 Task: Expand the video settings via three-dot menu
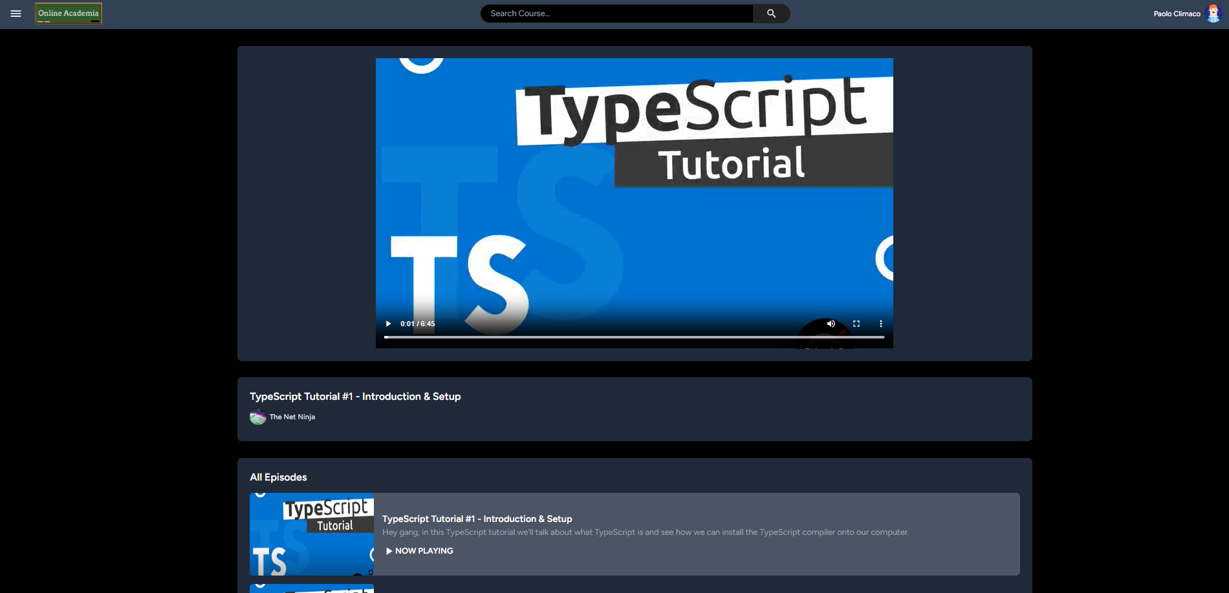(x=880, y=324)
